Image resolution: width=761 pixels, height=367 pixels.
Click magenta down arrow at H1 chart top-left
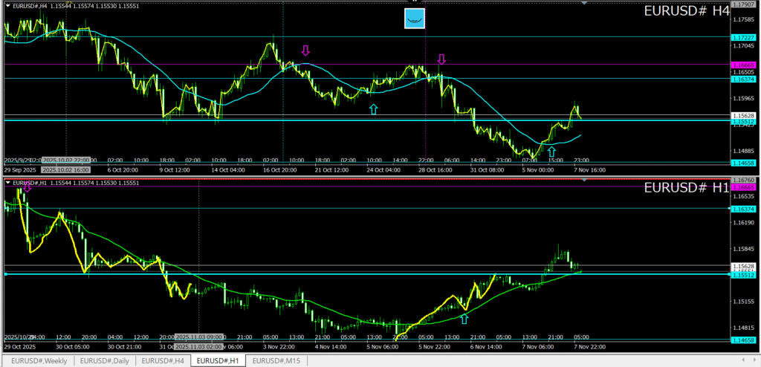[x=27, y=188]
